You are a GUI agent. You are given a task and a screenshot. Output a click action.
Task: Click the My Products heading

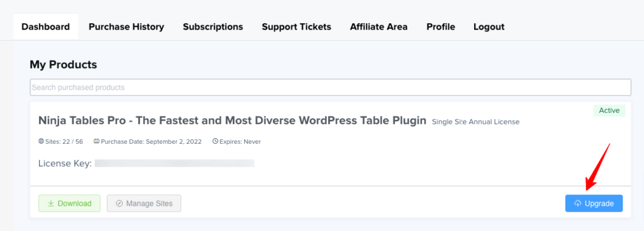pyautogui.click(x=64, y=65)
